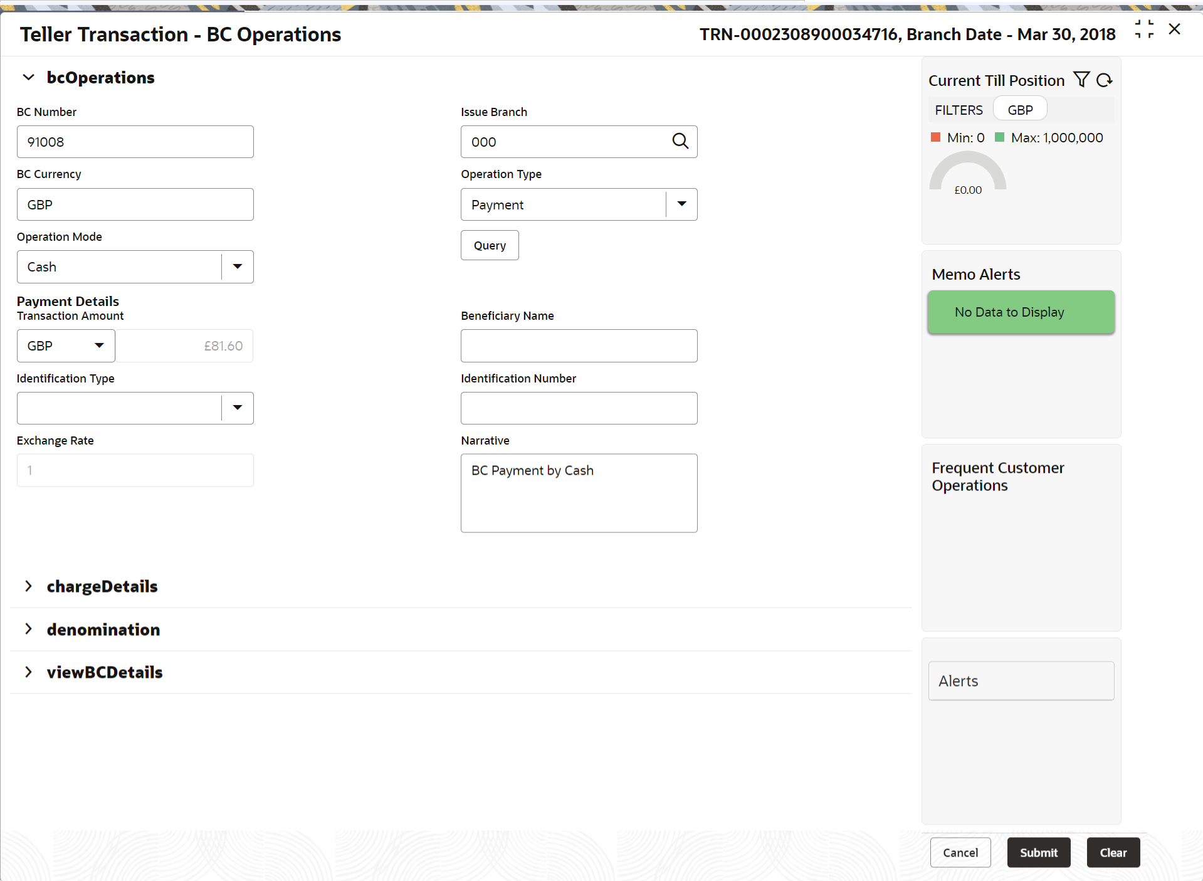
Task: Close the Teller Transaction window
Action: coord(1175,29)
